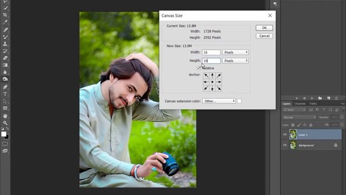Open Normal blend mode dropdown
The image size is (346, 195).
[299, 117]
